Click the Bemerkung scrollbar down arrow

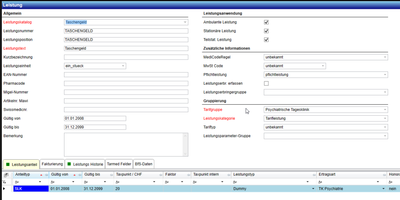coord(185,153)
